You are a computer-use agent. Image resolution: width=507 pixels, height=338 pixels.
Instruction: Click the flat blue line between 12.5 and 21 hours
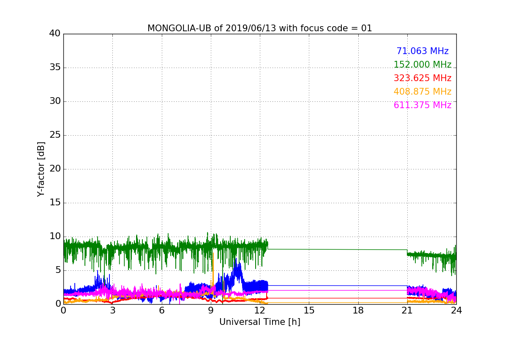click(x=337, y=286)
